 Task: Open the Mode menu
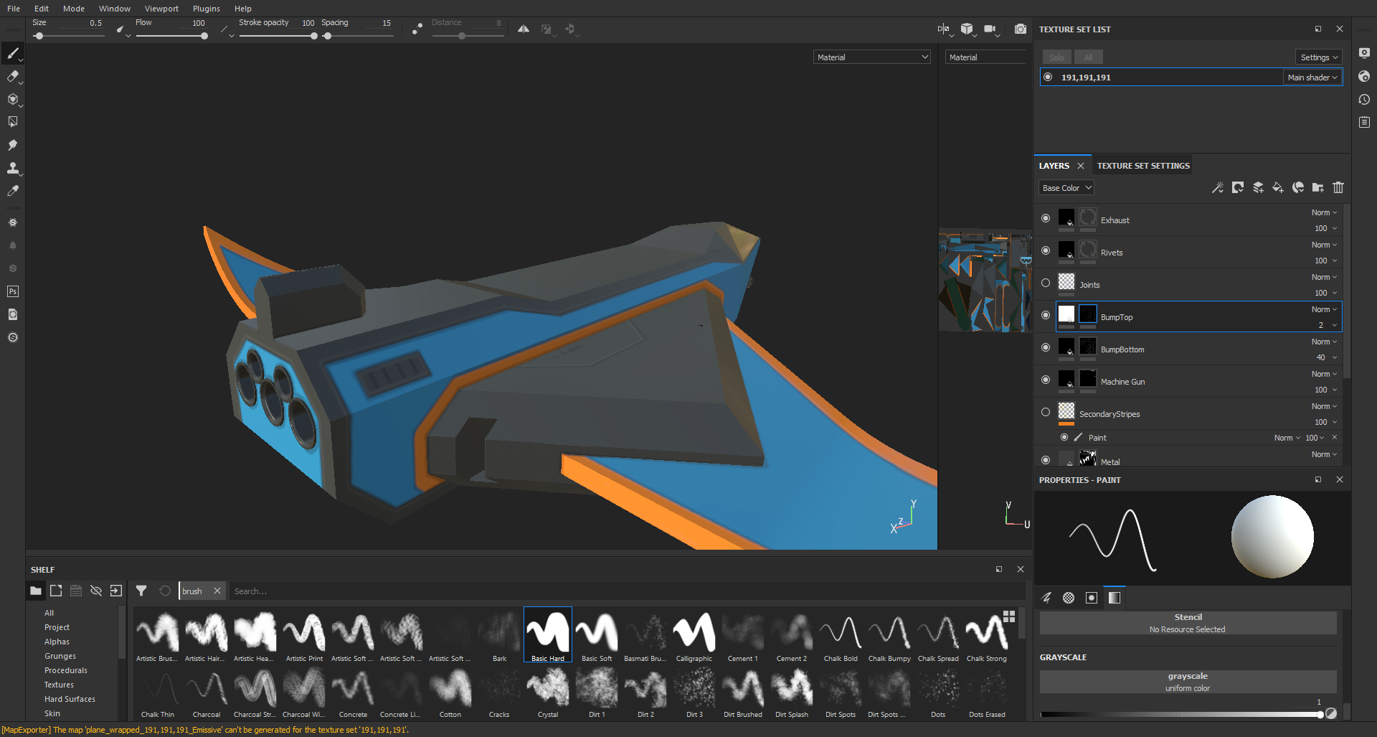(74, 9)
